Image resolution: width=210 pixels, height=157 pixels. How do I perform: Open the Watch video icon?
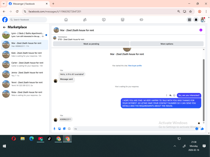point(104,20)
